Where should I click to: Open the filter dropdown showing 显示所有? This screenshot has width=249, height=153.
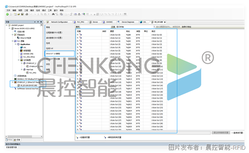point(135,27)
